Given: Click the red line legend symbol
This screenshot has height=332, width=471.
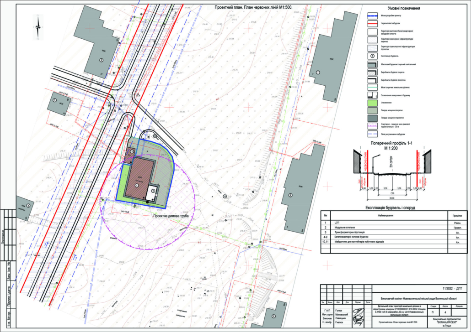Looking at the screenshot, I should pos(372,23).
